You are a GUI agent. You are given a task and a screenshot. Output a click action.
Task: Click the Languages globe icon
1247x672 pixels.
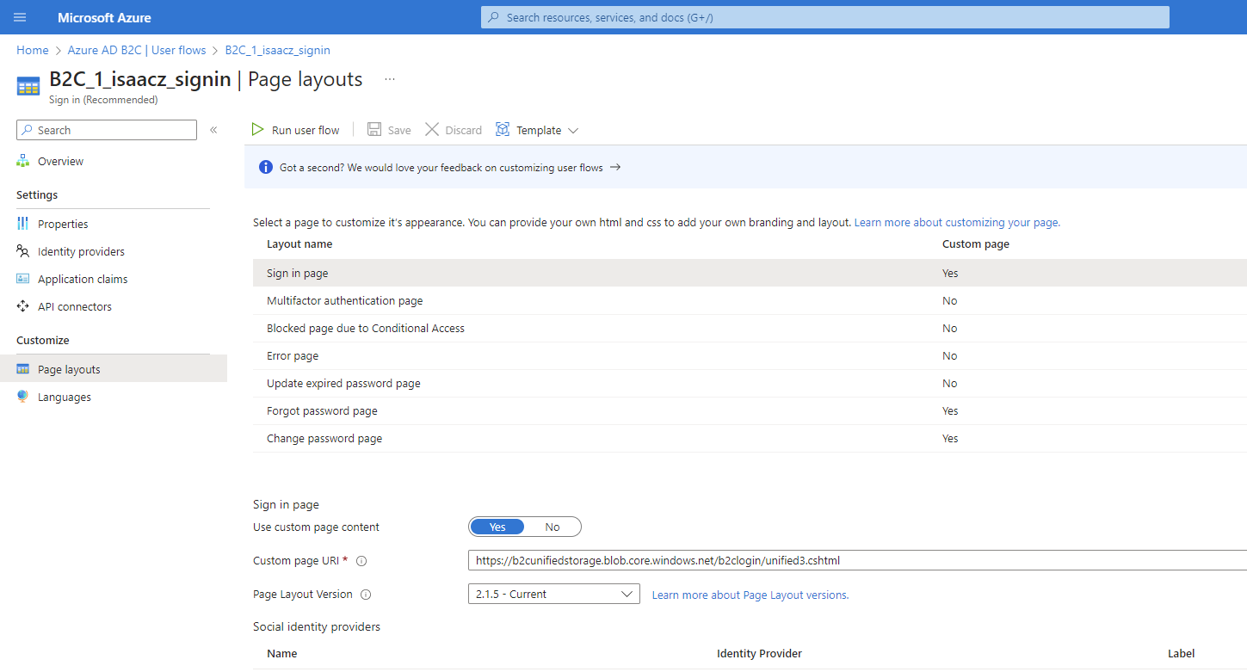pos(23,397)
